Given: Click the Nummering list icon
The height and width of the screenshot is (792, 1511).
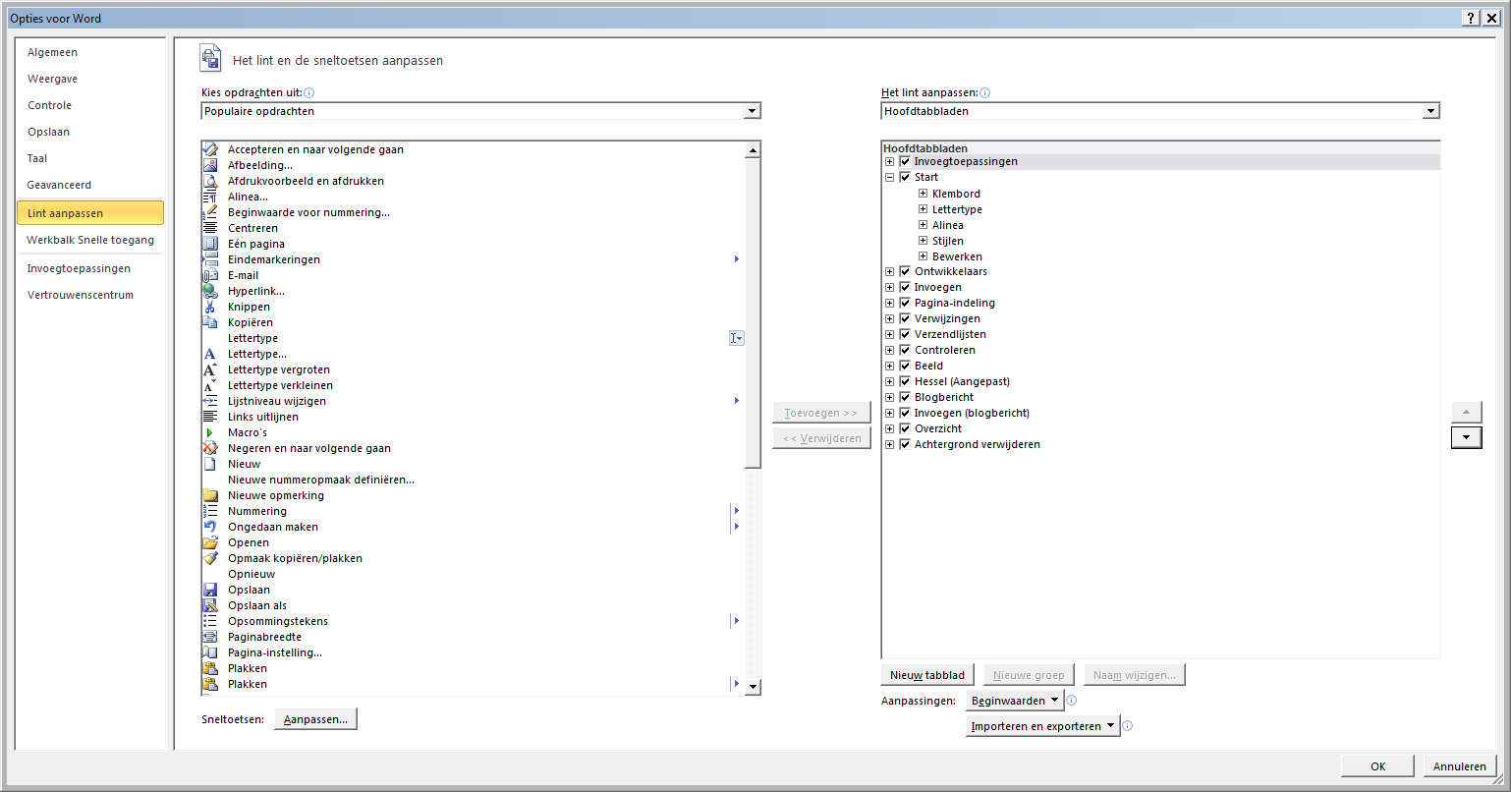Looking at the screenshot, I should [x=209, y=511].
